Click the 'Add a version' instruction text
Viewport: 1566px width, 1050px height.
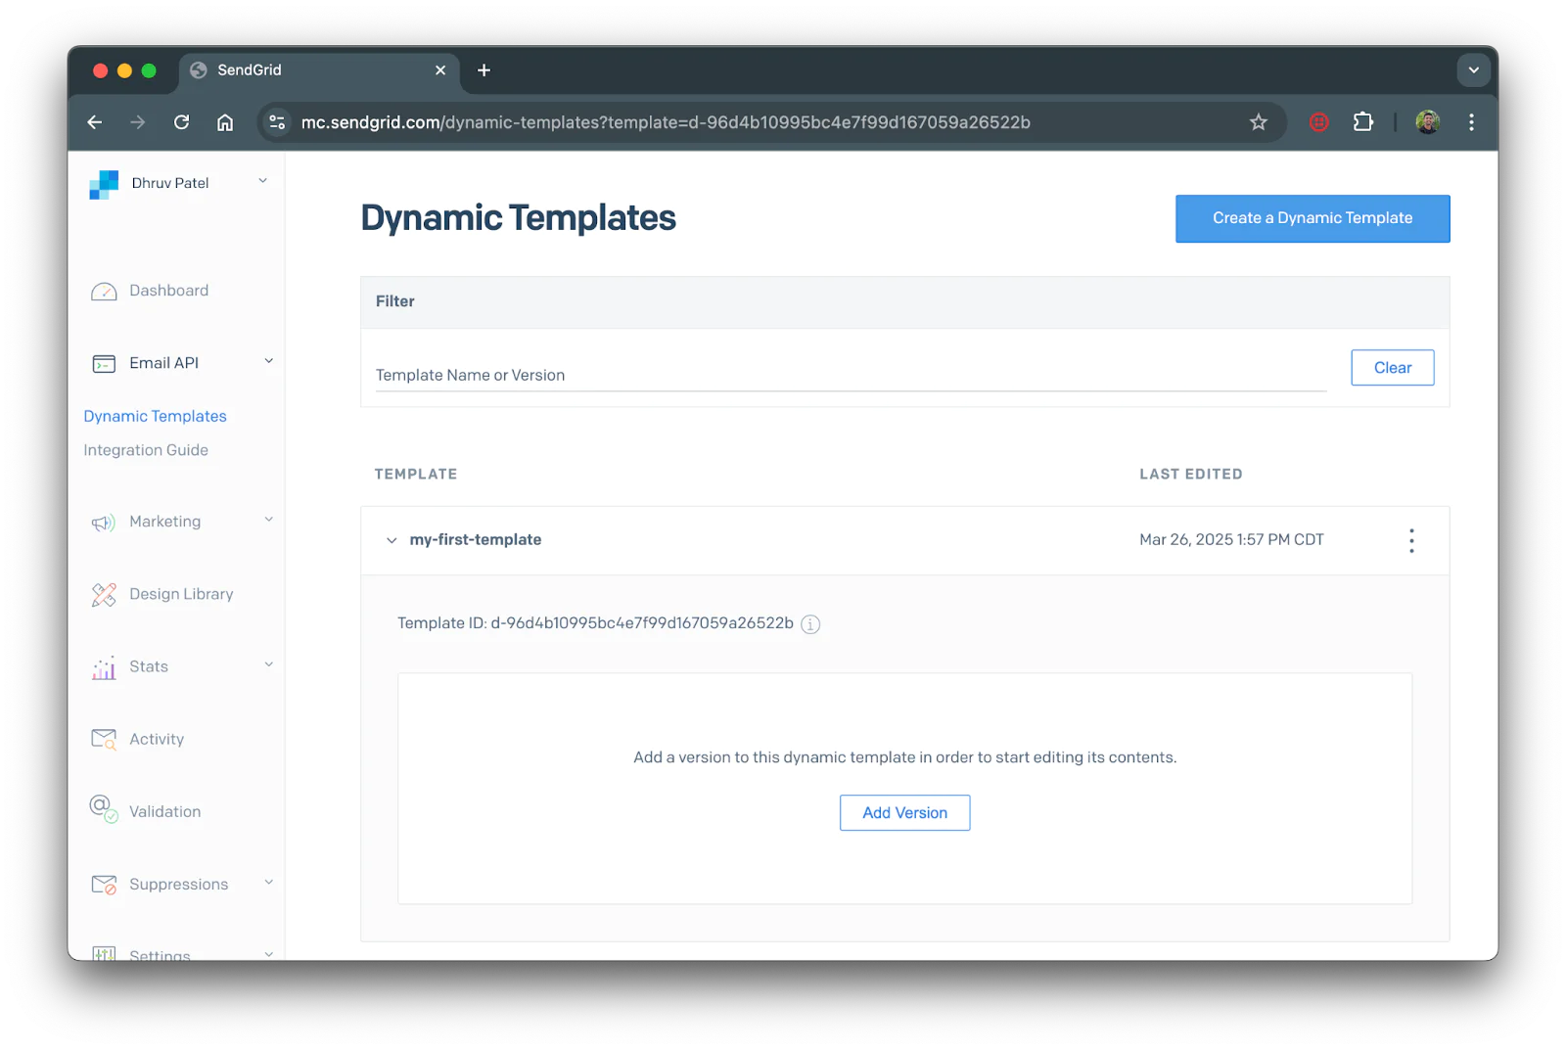point(904,758)
